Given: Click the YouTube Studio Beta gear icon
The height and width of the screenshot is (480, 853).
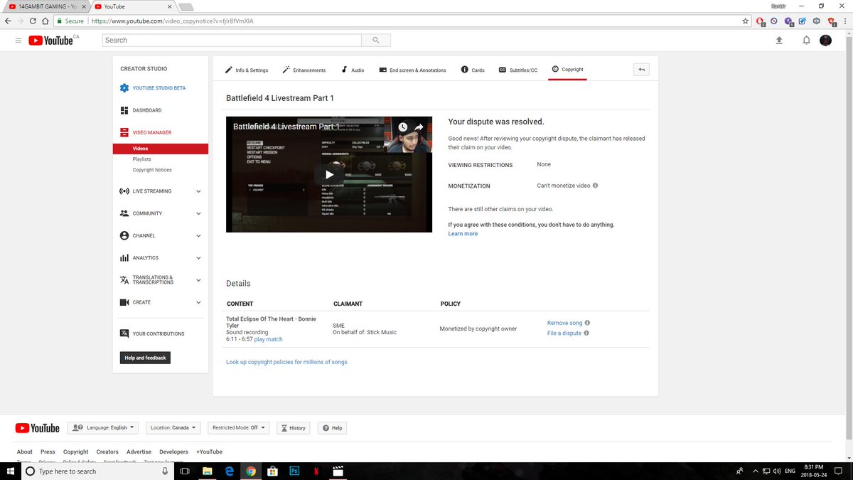Looking at the screenshot, I should (x=124, y=88).
